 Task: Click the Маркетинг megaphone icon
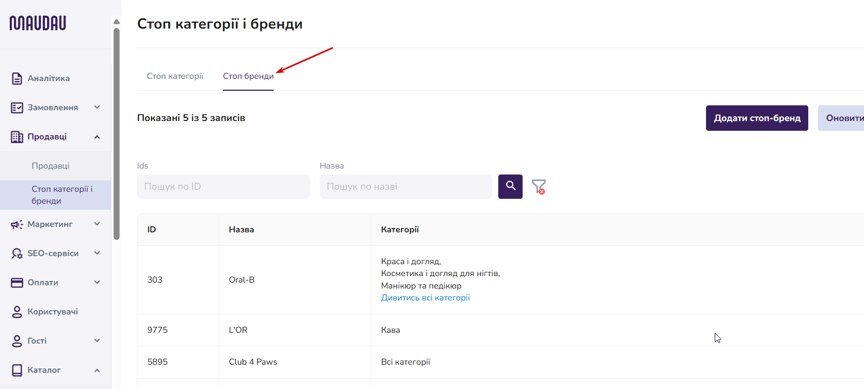[x=17, y=224]
